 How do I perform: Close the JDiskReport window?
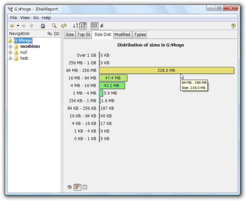click(x=231, y=8)
